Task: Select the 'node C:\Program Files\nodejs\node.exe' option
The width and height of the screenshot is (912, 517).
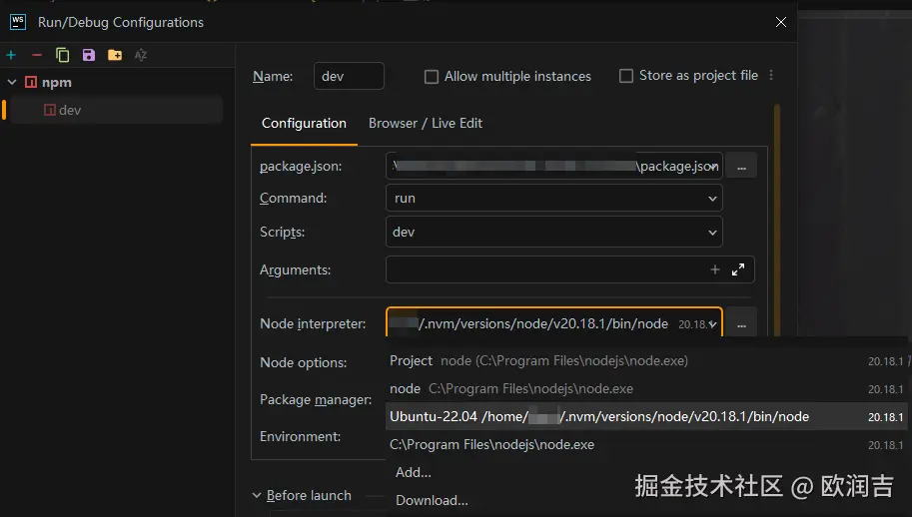Action: [x=646, y=388]
